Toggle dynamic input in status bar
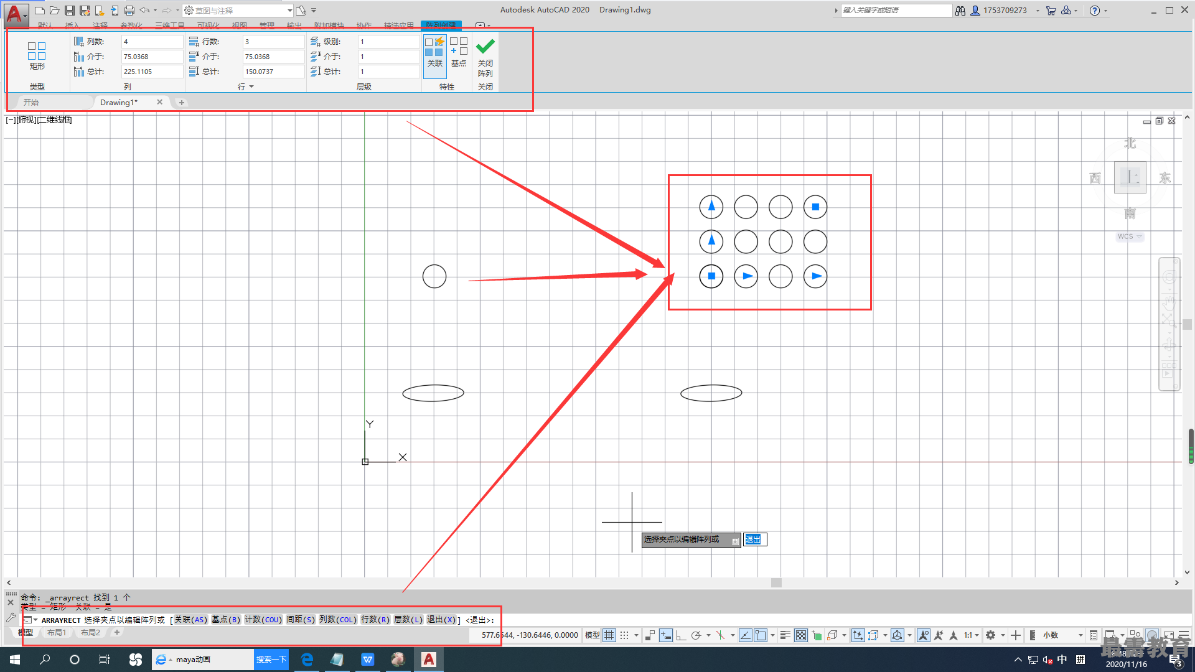This screenshot has height=672, width=1195. point(665,635)
